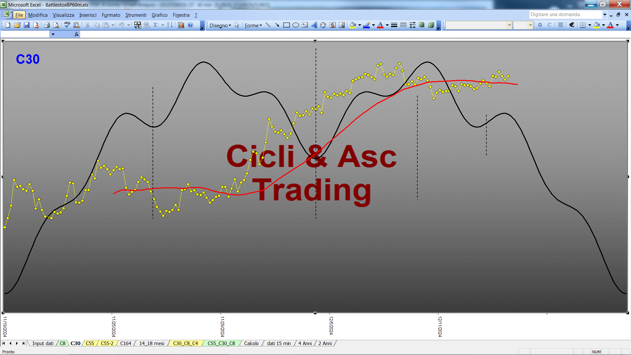
Task: Open the Modifica menu
Action: (x=38, y=15)
